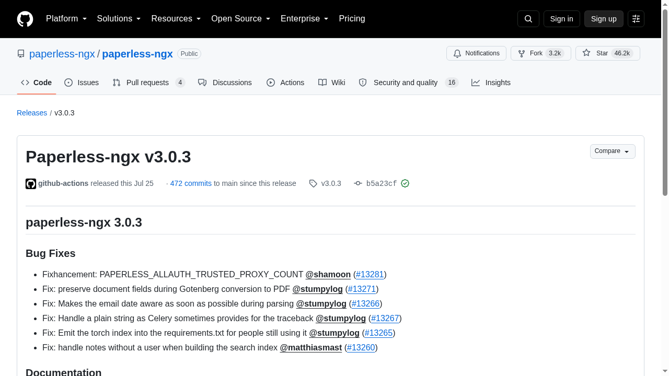Expand the Solutions menu
The image size is (669, 376).
coord(119,19)
